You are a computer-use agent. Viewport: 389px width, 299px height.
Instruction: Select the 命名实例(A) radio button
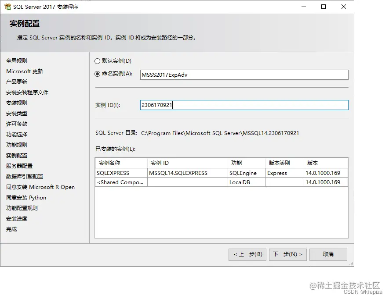tap(97, 74)
